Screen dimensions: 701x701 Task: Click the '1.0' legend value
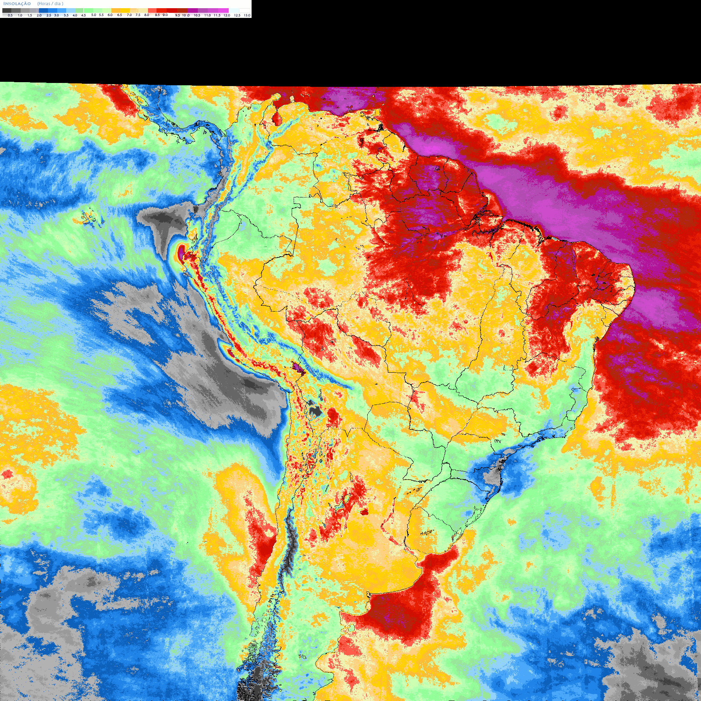20,15
